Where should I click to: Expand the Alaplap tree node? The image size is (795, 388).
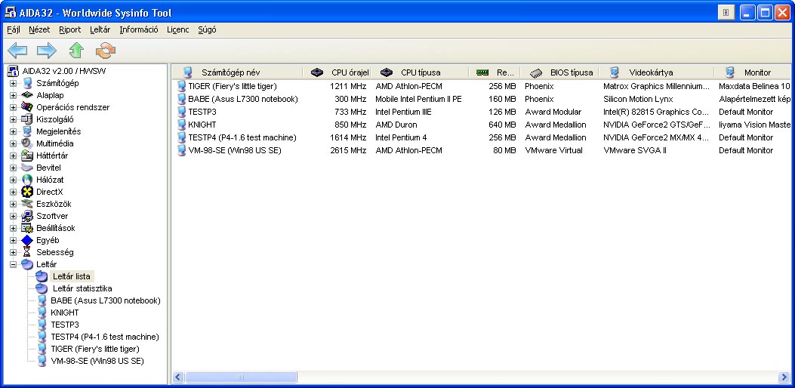point(13,95)
